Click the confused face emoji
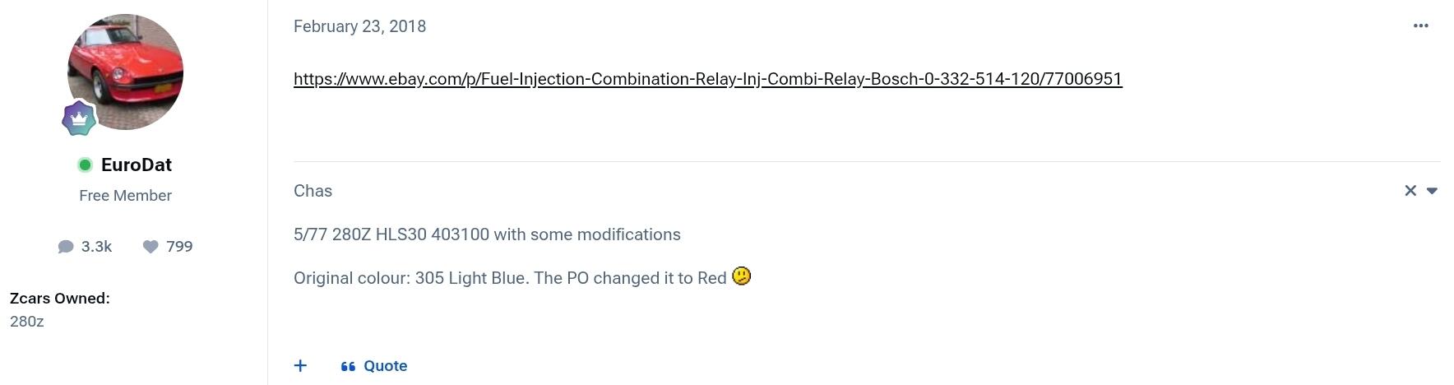 [741, 276]
